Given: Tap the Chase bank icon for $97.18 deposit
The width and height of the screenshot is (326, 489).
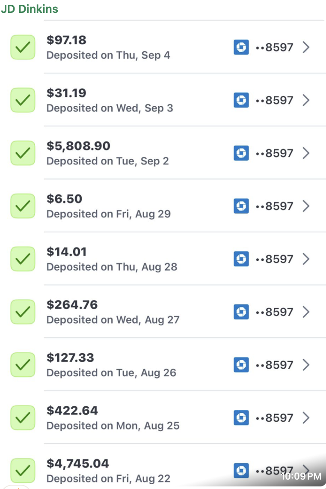Looking at the screenshot, I should pos(241,47).
